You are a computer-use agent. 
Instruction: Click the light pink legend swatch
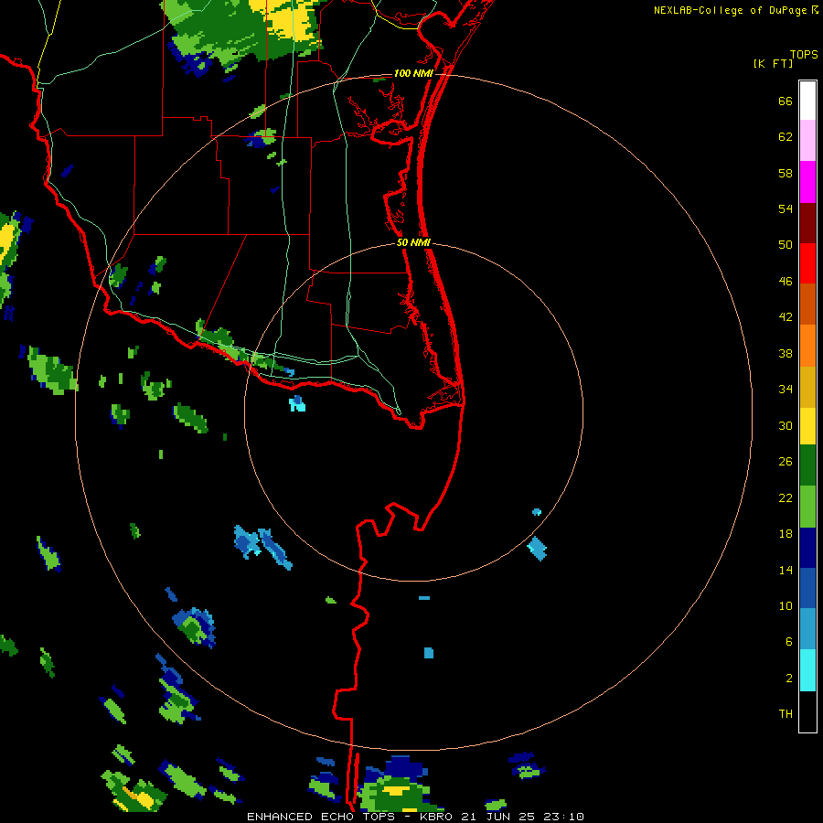pos(807,141)
